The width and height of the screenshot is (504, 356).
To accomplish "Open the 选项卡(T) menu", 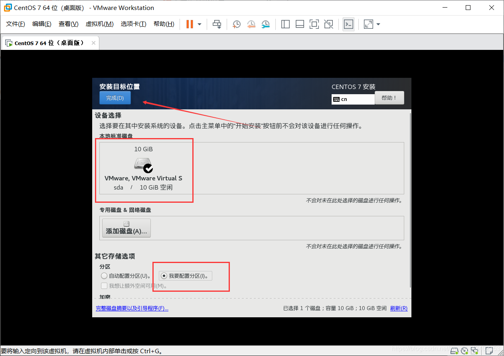I will (x=133, y=24).
